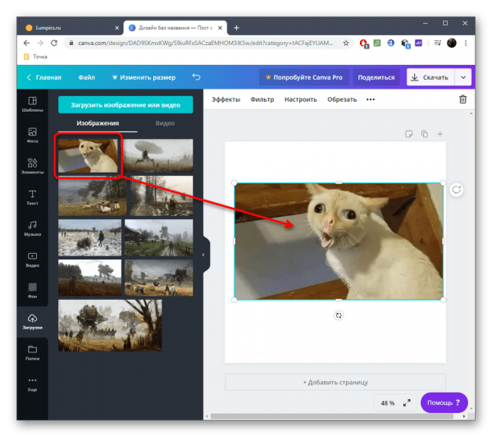Viewport: 492px width, 437px height.
Task: Add notes to the page icon
Action: coord(408,134)
